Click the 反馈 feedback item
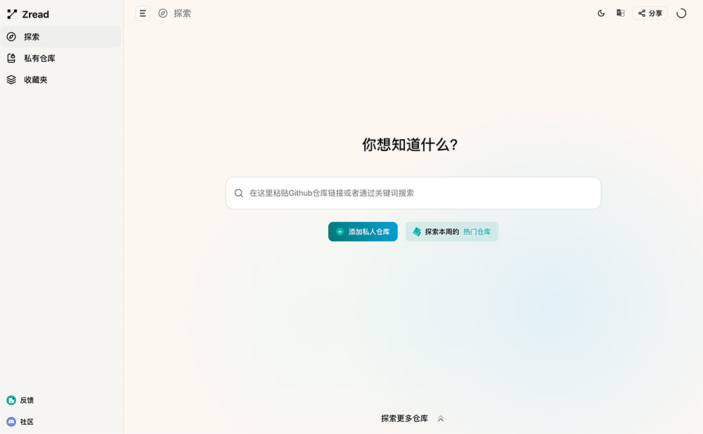703x434 pixels. 20,400
